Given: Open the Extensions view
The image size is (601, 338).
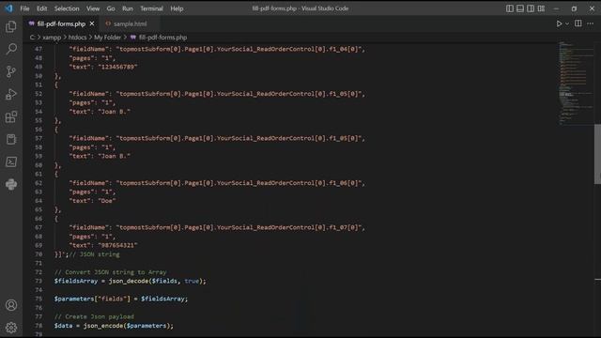Looking at the screenshot, I should [11, 116].
